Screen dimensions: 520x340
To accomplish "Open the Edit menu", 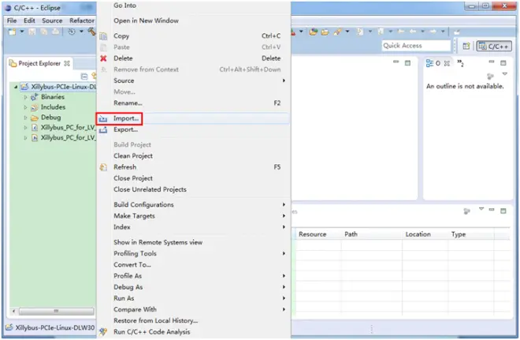I will [29, 21].
